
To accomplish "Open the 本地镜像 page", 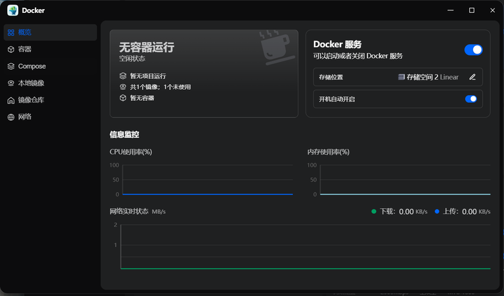I will [50, 83].
